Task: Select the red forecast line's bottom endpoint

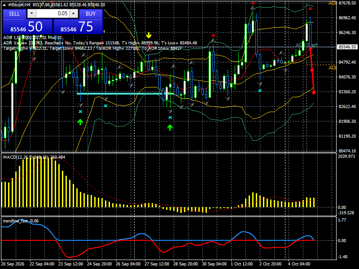Action: coord(314,92)
